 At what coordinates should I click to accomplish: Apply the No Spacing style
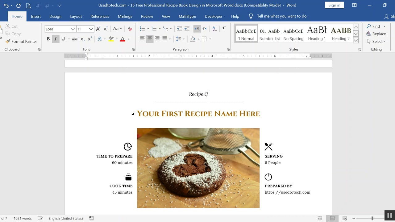coord(293,33)
